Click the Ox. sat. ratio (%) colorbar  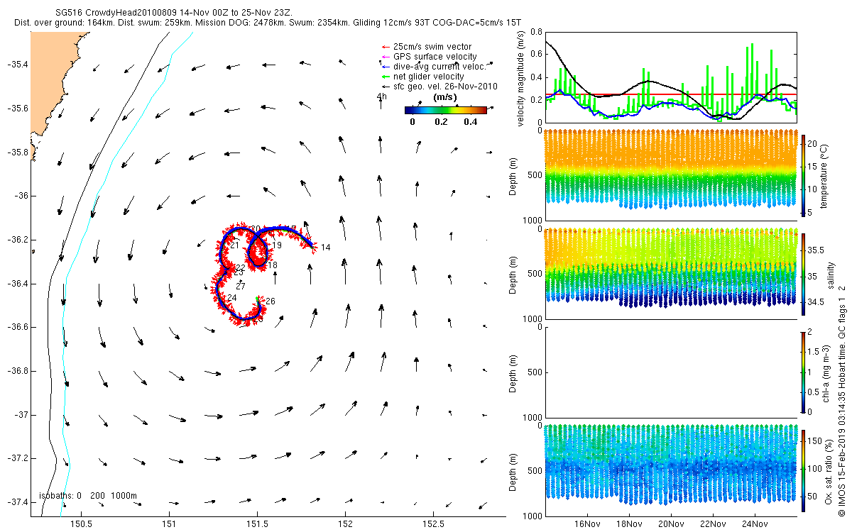click(804, 470)
